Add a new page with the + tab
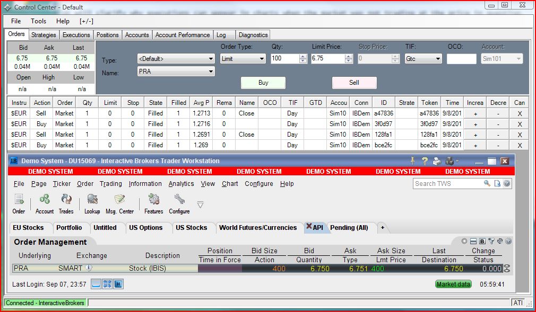The width and height of the screenshot is (536, 312). [x=383, y=228]
